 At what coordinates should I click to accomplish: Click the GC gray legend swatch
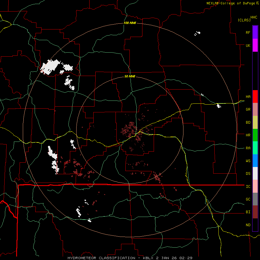(255, 199)
